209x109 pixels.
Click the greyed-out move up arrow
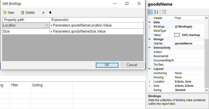point(43,12)
